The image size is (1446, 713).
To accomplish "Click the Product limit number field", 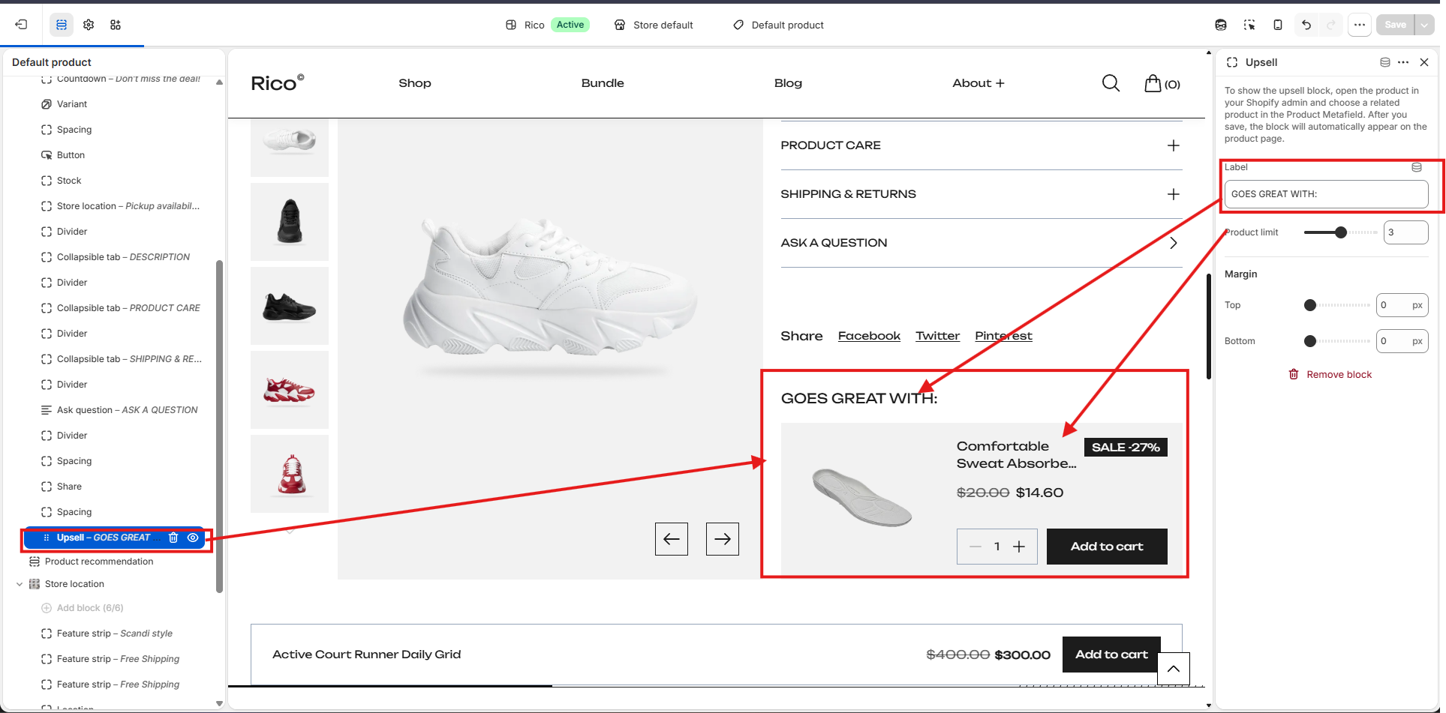I will (x=1405, y=232).
